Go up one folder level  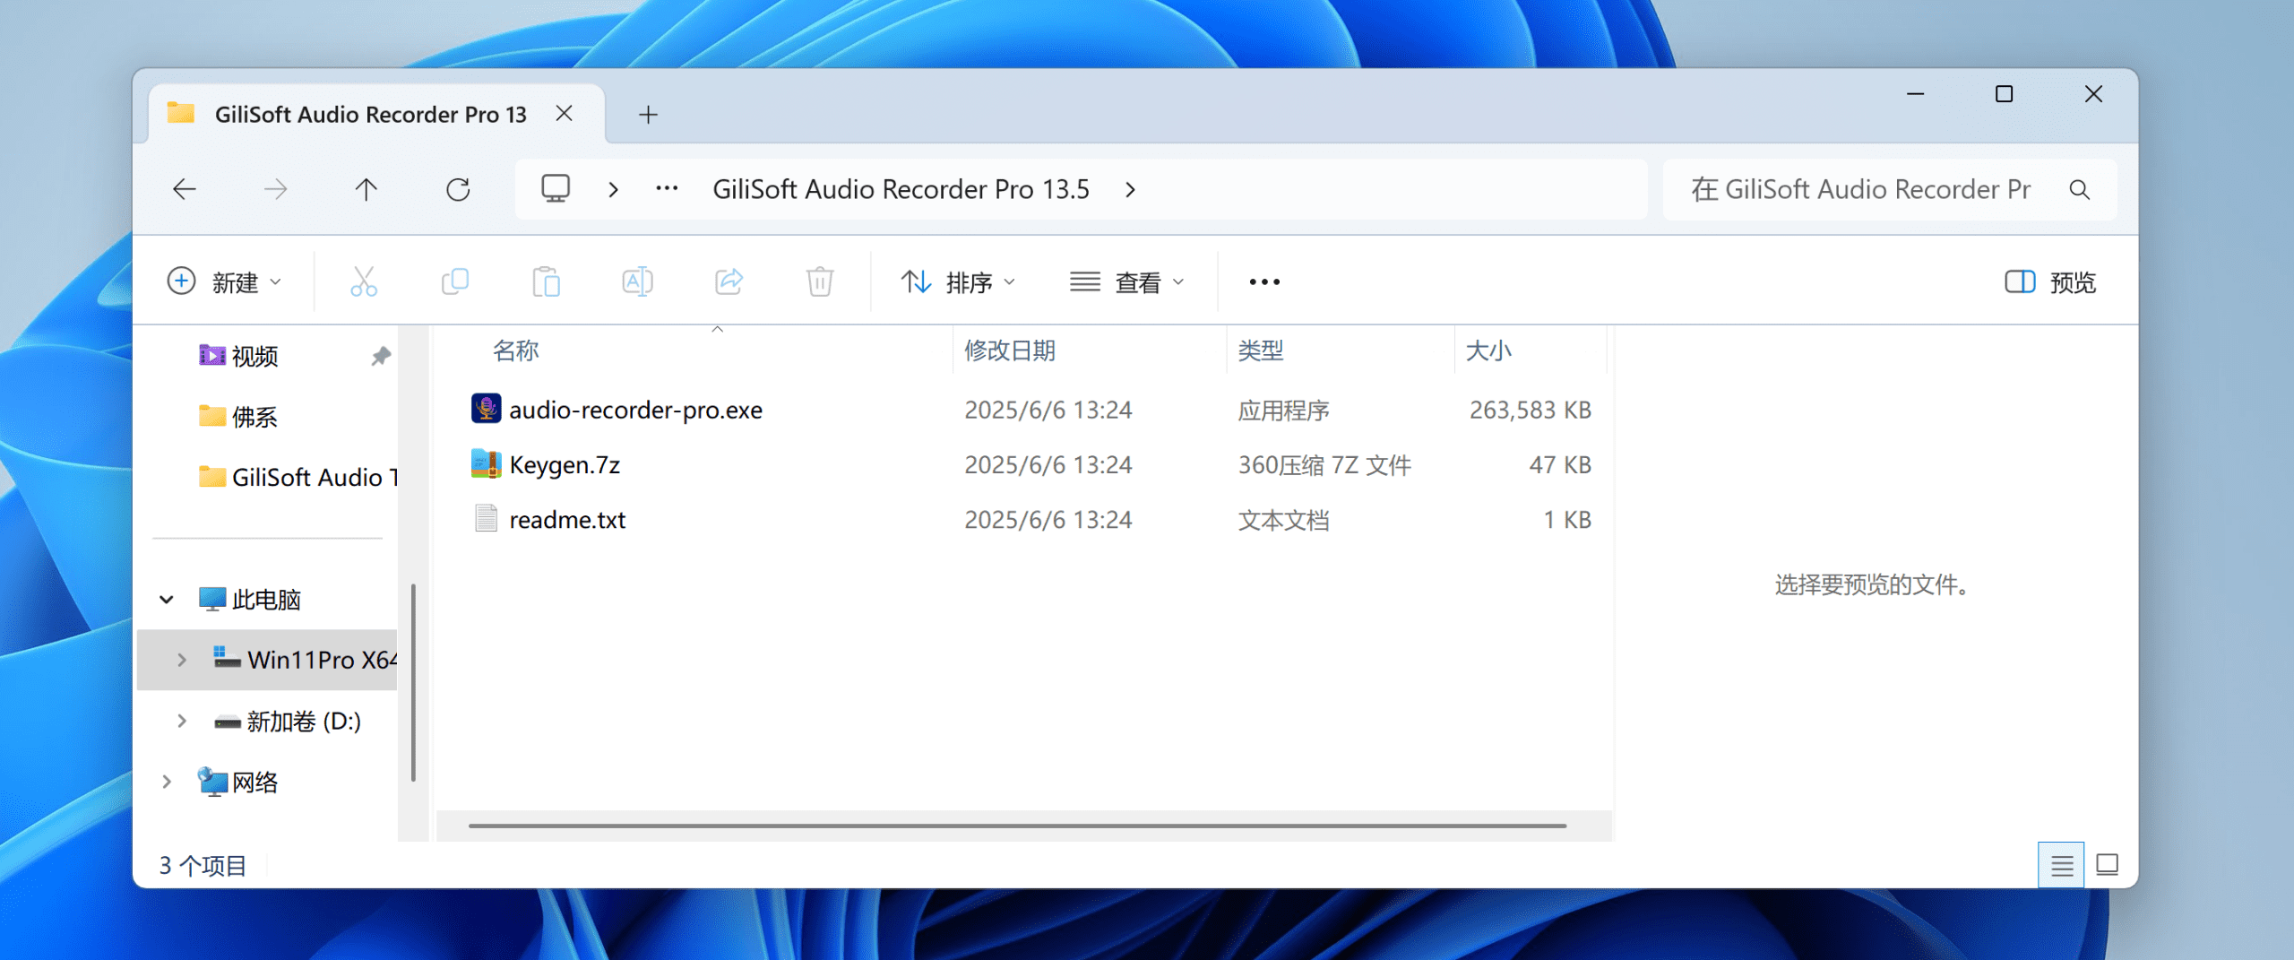pyautogui.click(x=366, y=189)
